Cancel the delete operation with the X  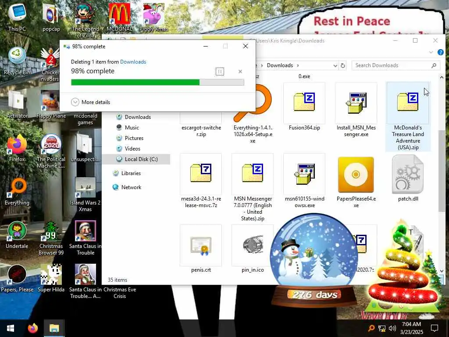click(x=240, y=72)
